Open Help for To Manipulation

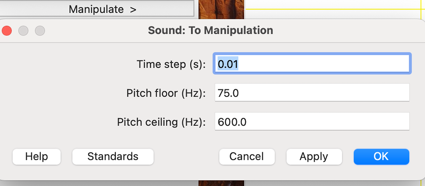pos(37,157)
